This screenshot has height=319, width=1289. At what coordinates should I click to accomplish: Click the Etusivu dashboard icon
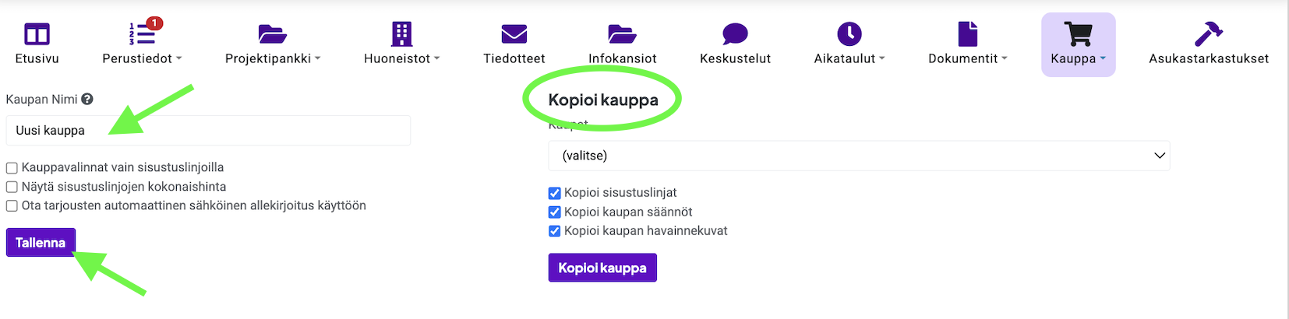click(x=37, y=34)
